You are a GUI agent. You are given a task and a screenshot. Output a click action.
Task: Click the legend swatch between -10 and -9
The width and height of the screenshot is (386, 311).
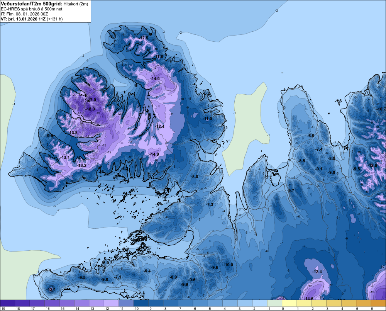pos(141,303)
